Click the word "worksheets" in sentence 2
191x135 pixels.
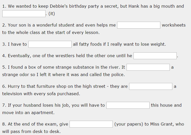[x=174, y=25]
